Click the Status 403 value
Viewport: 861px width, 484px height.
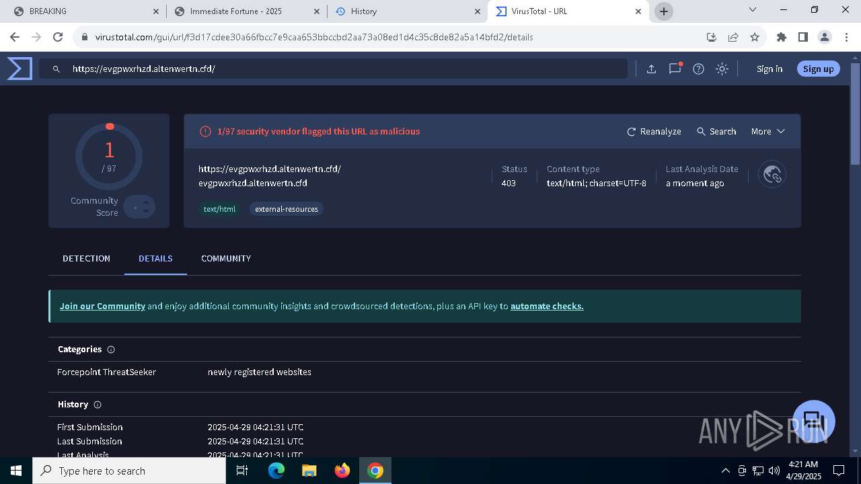pyautogui.click(x=509, y=184)
